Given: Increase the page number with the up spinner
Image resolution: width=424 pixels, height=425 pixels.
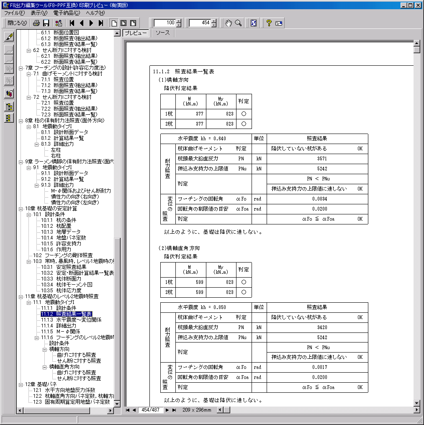Looking at the screenshot, I should point(214,21).
